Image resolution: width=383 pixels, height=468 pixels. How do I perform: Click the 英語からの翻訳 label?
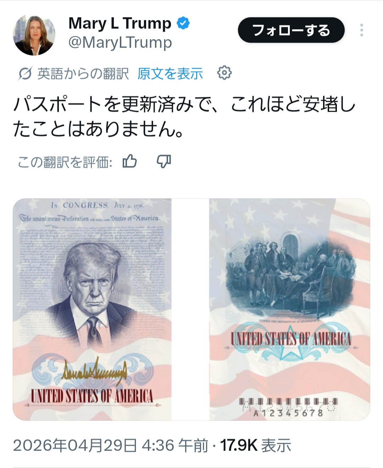[x=83, y=73]
